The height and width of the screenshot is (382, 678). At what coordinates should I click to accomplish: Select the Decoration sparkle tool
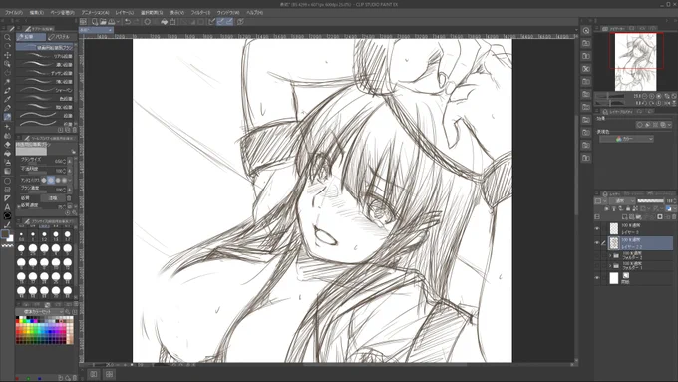[7, 127]
